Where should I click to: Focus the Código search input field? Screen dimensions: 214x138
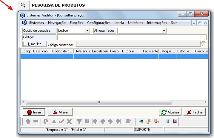[132, 37]
